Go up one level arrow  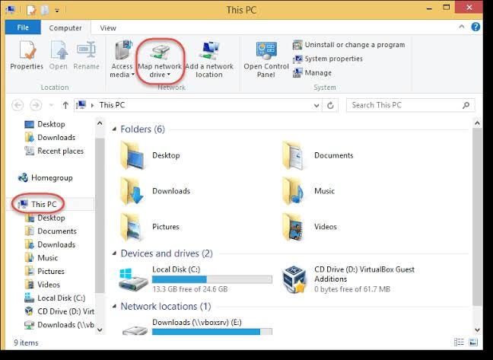65,105
